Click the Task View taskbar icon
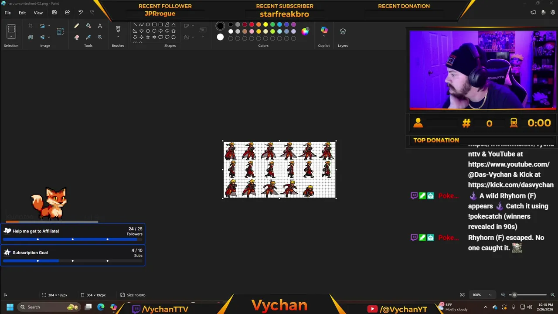Image resolution: width=558 pixels, height=314 pixels. [x=88, y=307]
